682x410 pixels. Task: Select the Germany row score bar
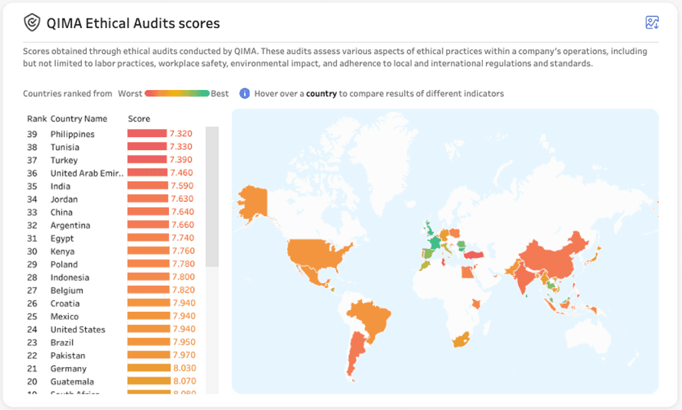click(149, 368)
